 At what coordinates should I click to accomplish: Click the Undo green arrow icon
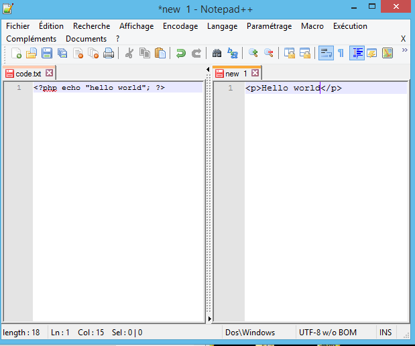coord(180,54)
